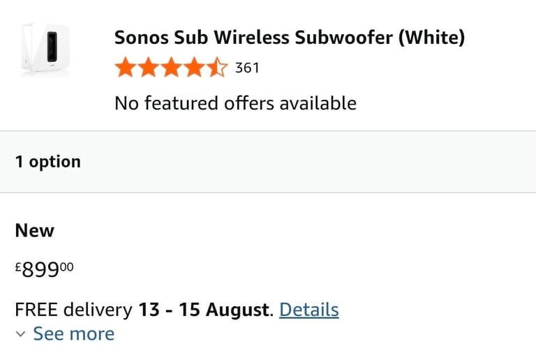Select the No featured offers available text
Screen dimensions: 536x355
(235, 103)
